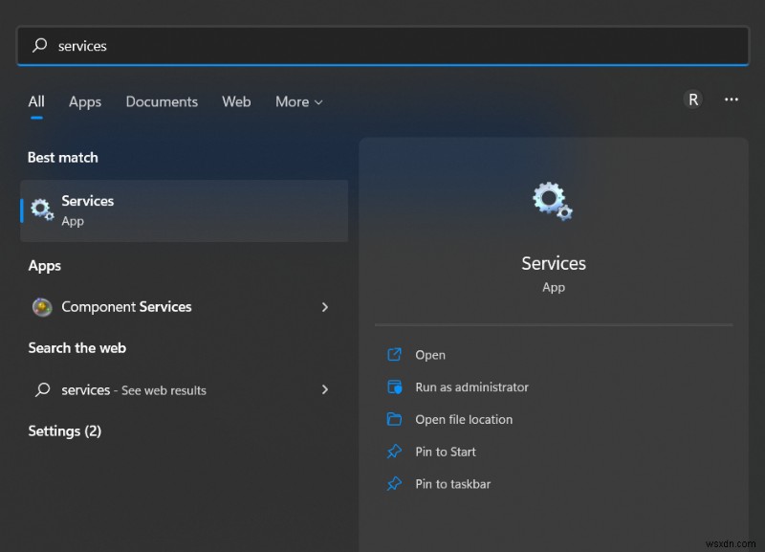
Task: Click the Component Services gear icon
Action: (41, 307)
